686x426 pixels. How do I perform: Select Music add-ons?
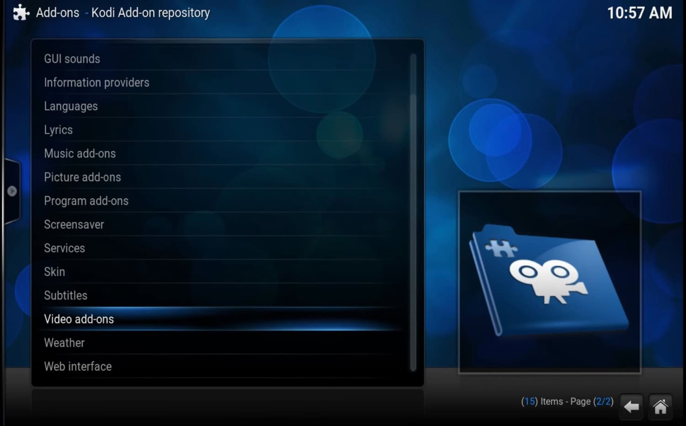pyautogui.click(x=223, y=154)
